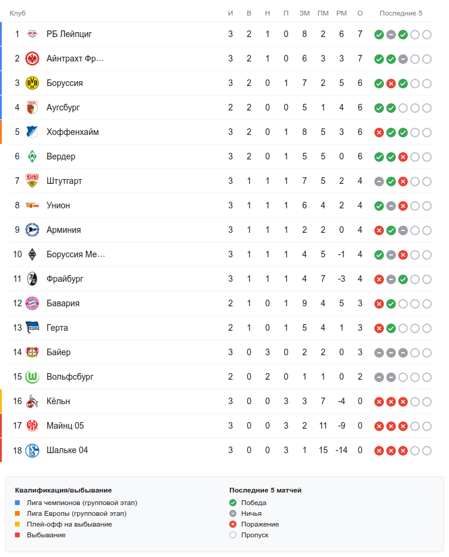This screenshot has height=557, width=449.
Task: Click the Werder Bremen green diamond logo
Action: tap(32, 156)
